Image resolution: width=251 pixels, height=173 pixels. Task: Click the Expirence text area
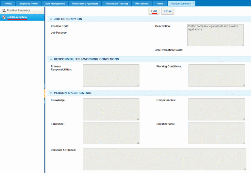click(111, 133)
